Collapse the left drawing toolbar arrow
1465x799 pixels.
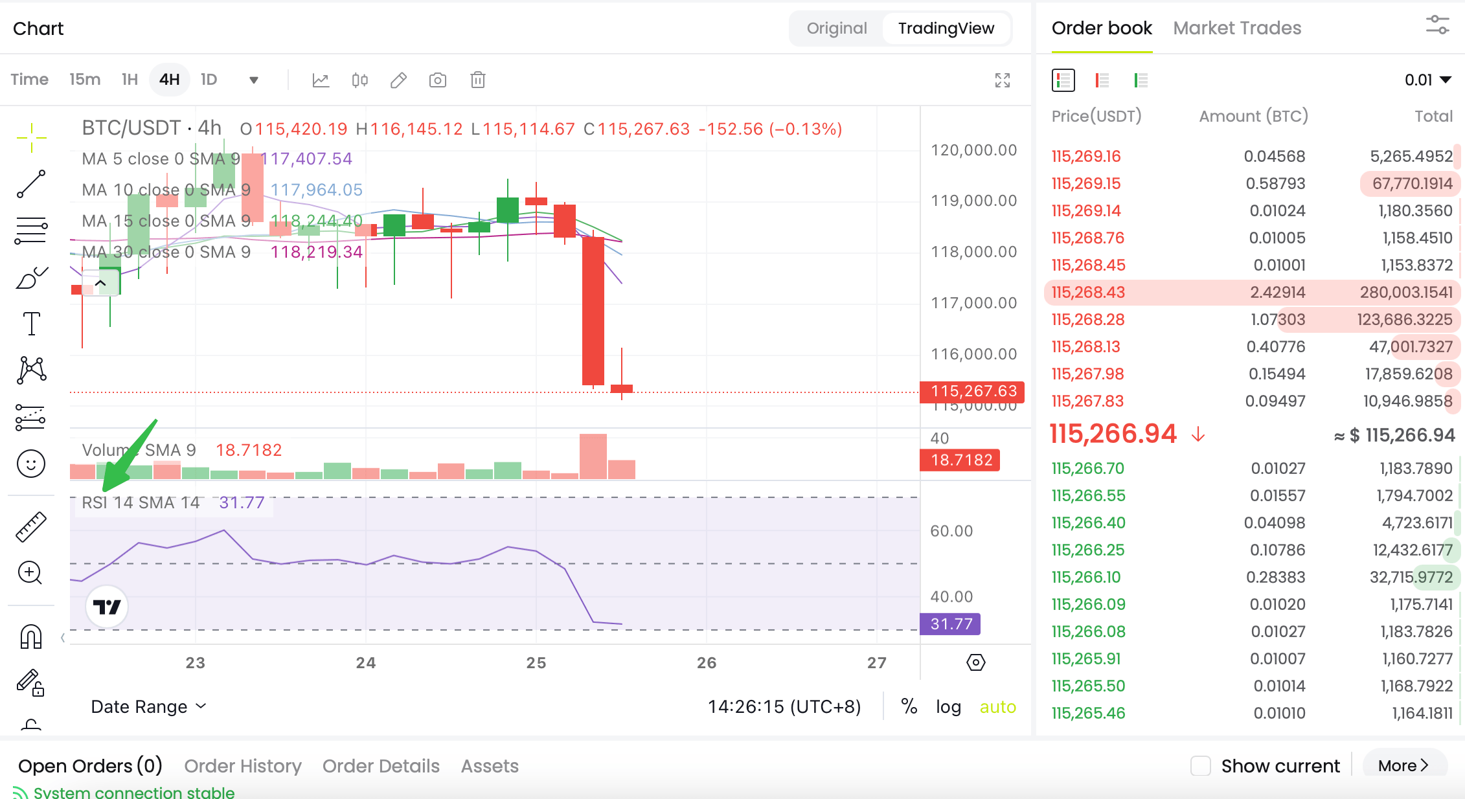[x=63, y=638]
